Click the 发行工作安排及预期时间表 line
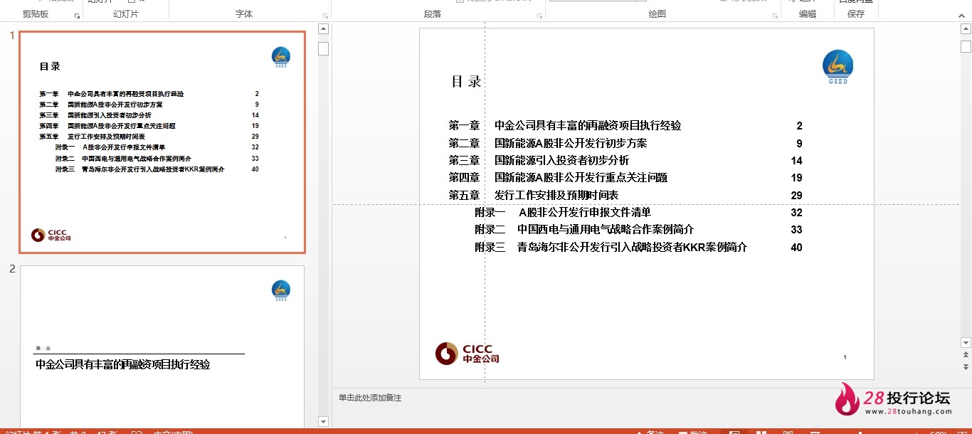The image size is (972, 434). coord(556,195)
